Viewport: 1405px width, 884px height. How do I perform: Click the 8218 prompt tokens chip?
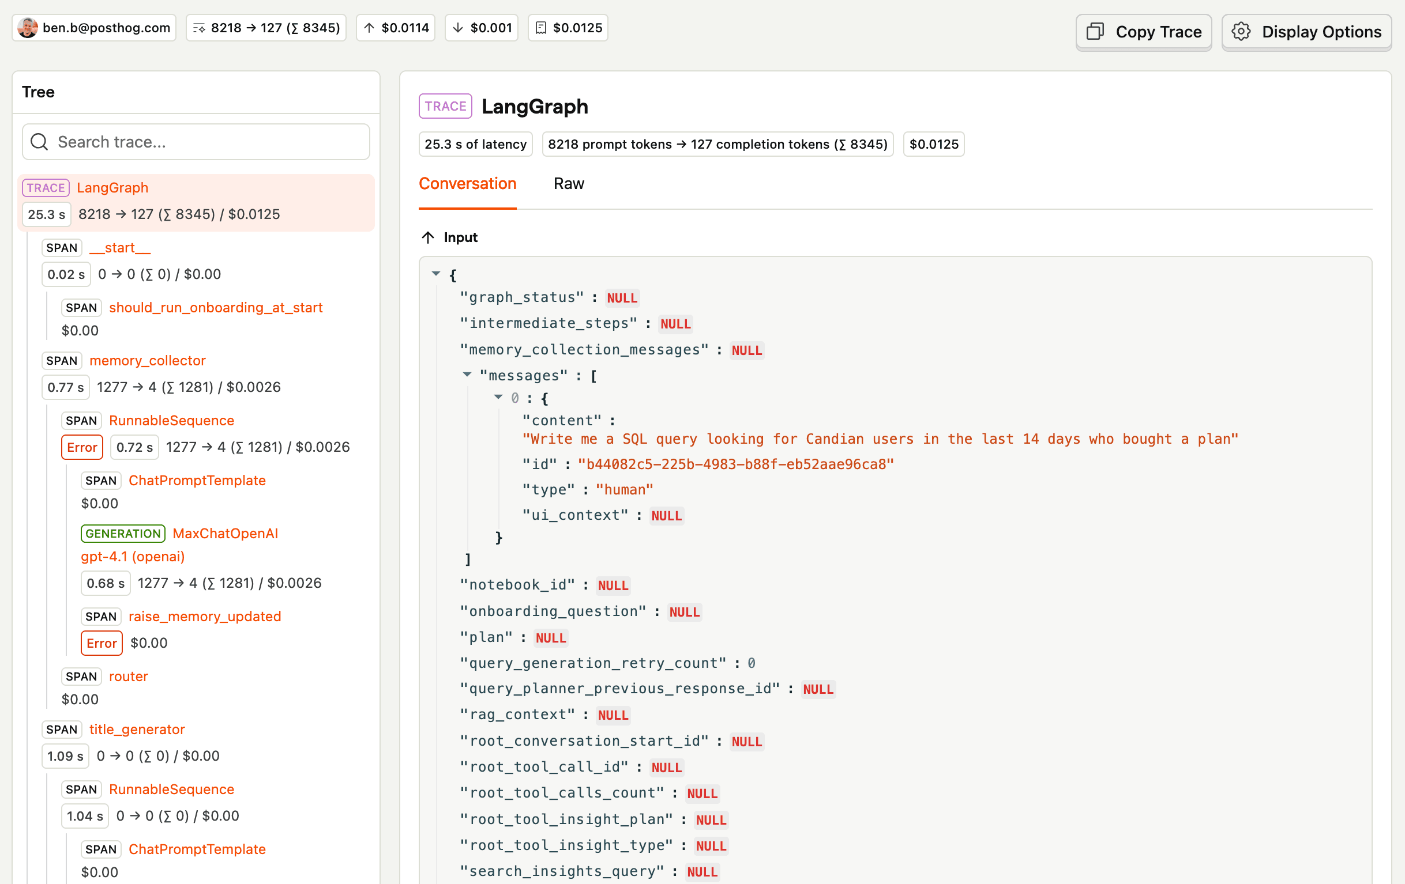click(717, 144)
